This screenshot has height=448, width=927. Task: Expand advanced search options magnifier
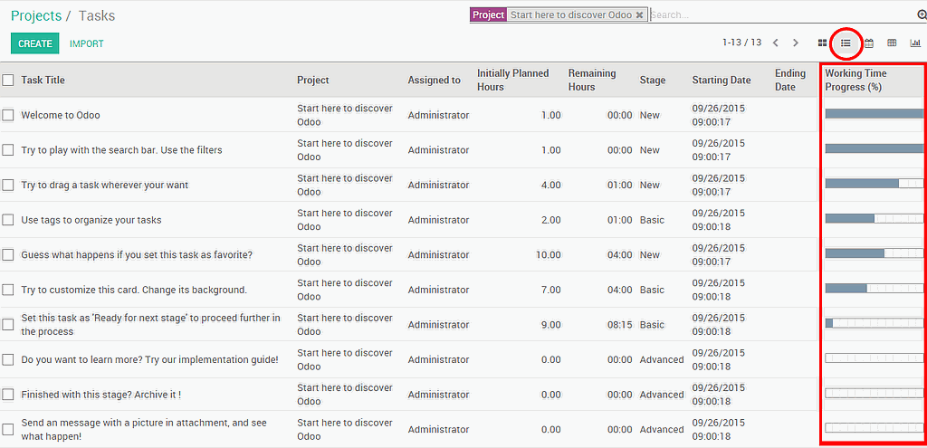click(922, 15)
